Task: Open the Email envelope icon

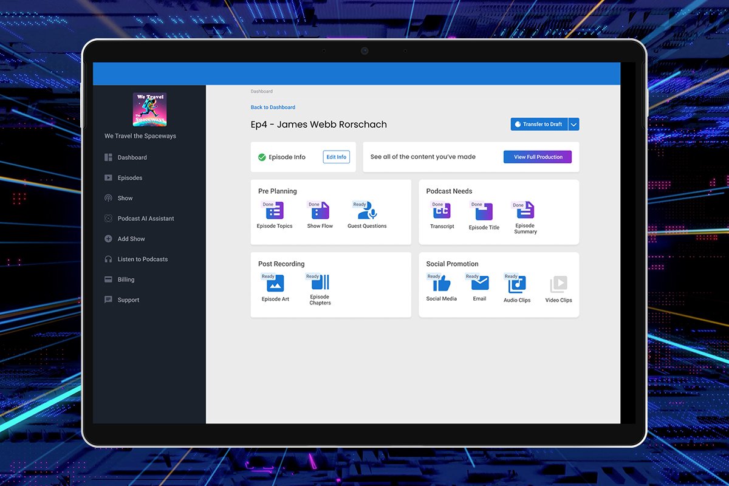Action: 480,283
